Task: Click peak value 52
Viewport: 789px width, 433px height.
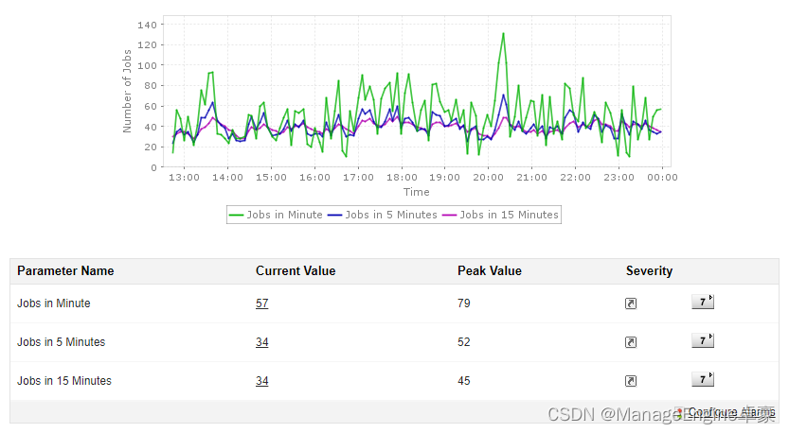Action: (464, 342)
